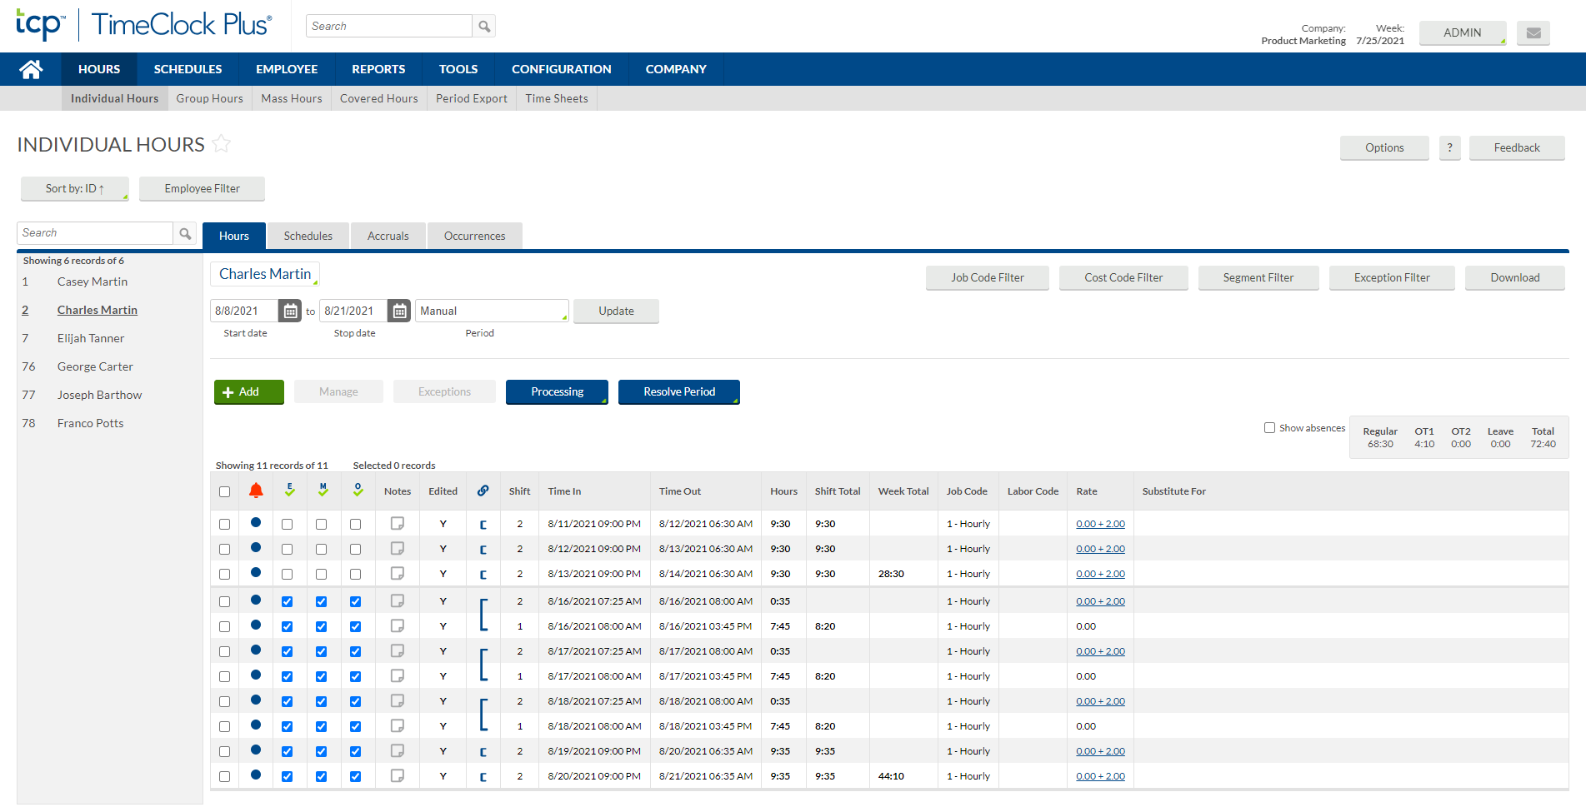Viewport: 1586px width, 807px height.
Task: Select the row checkbox for 8/11/2021 09:00 PM
Action: (224, 525)
